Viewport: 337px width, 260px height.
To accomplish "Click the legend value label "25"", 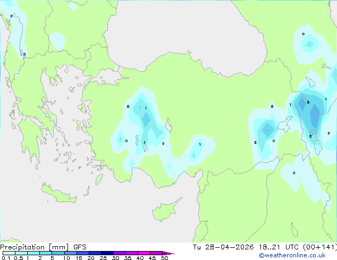I will coord(103,258).
